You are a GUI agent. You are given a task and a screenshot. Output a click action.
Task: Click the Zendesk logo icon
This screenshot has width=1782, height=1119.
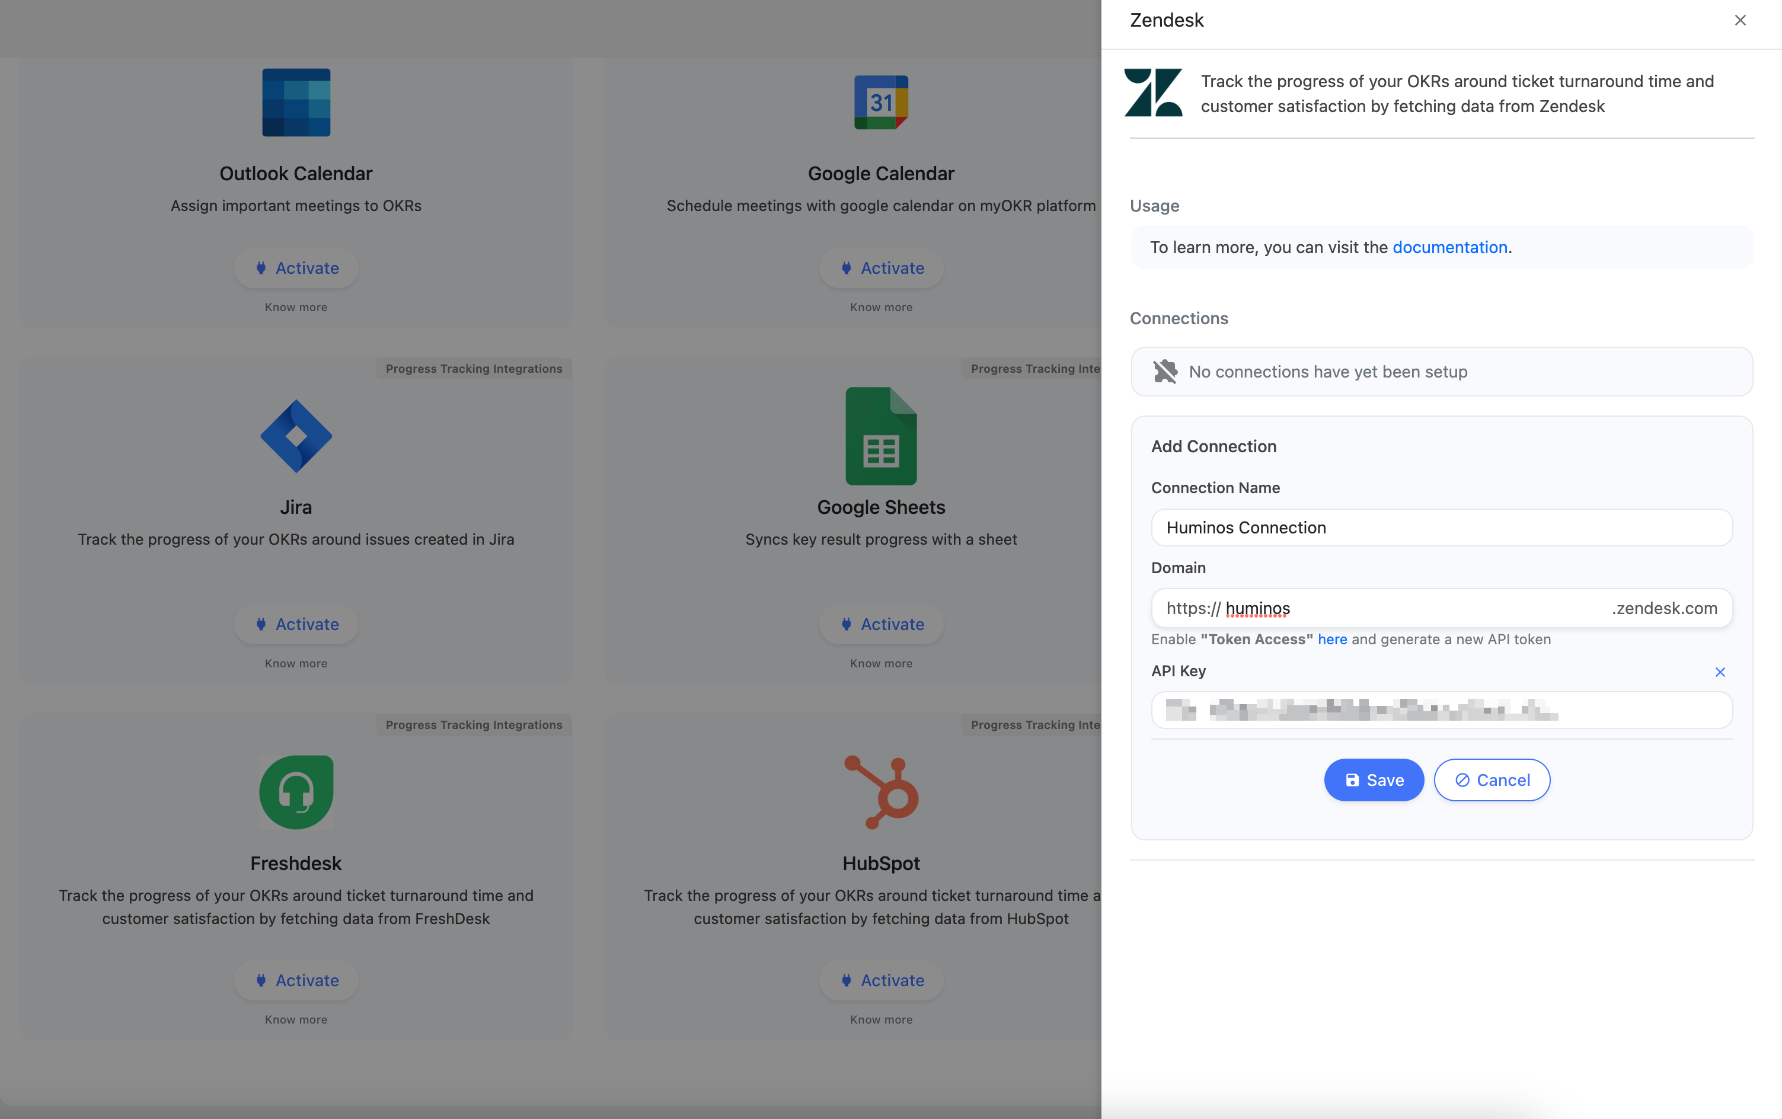coord(1153,92)
